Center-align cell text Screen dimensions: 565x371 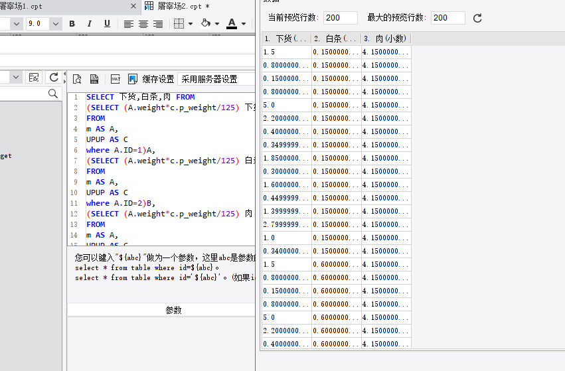point(143,24)
